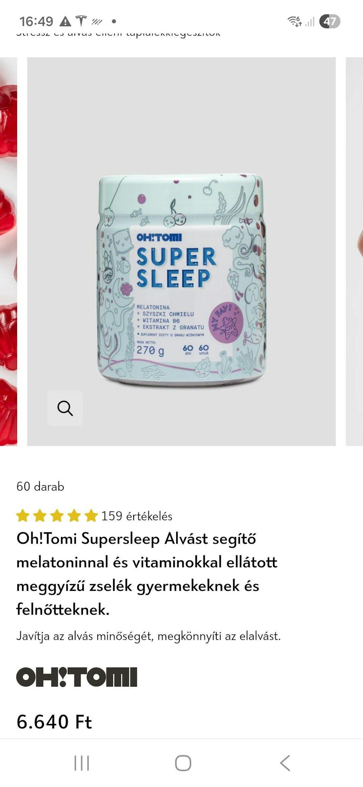Show the previous red gummies image
Image resolution: width=363 pixels, height=787 pixels.
9,251
